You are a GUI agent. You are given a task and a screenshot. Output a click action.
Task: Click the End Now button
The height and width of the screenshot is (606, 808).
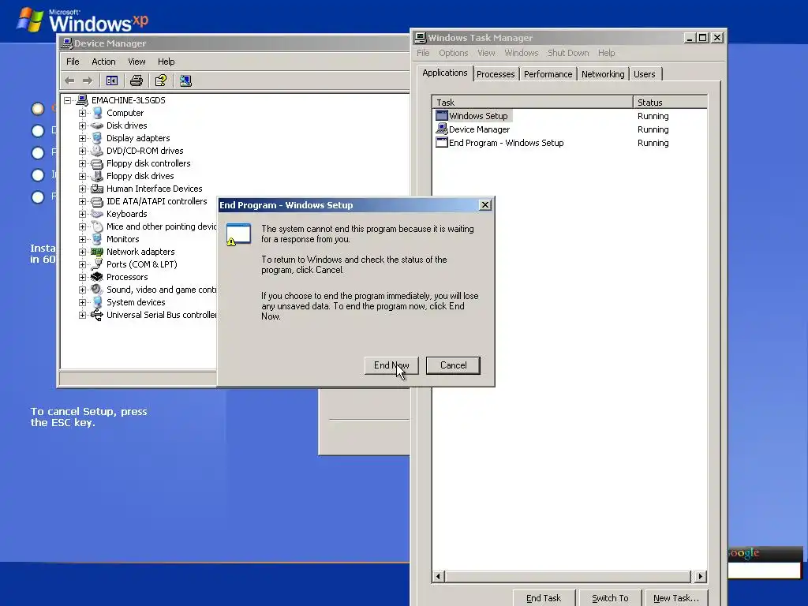coord(391,365)
